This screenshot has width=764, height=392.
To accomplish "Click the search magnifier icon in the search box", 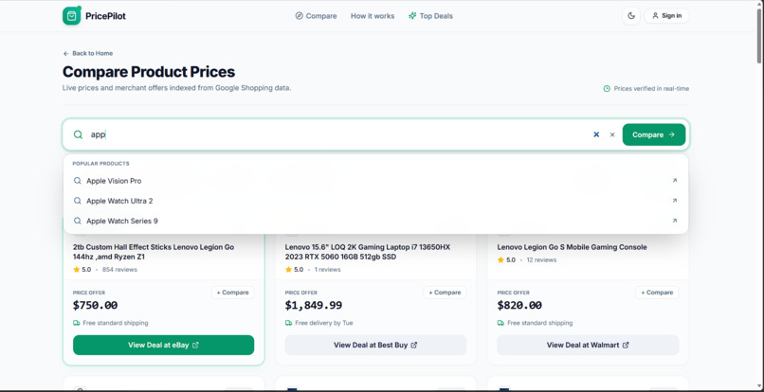I will tap(78, 134).
